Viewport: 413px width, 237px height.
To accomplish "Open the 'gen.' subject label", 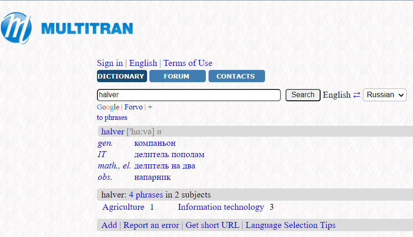I will (105, 143).
